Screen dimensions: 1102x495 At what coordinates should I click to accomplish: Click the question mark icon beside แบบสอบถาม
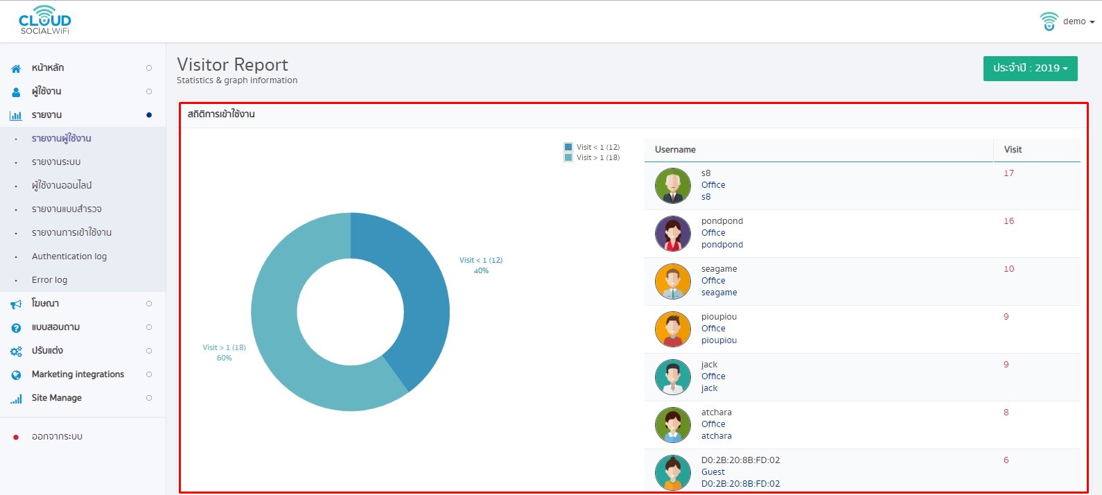click(16, 328)
